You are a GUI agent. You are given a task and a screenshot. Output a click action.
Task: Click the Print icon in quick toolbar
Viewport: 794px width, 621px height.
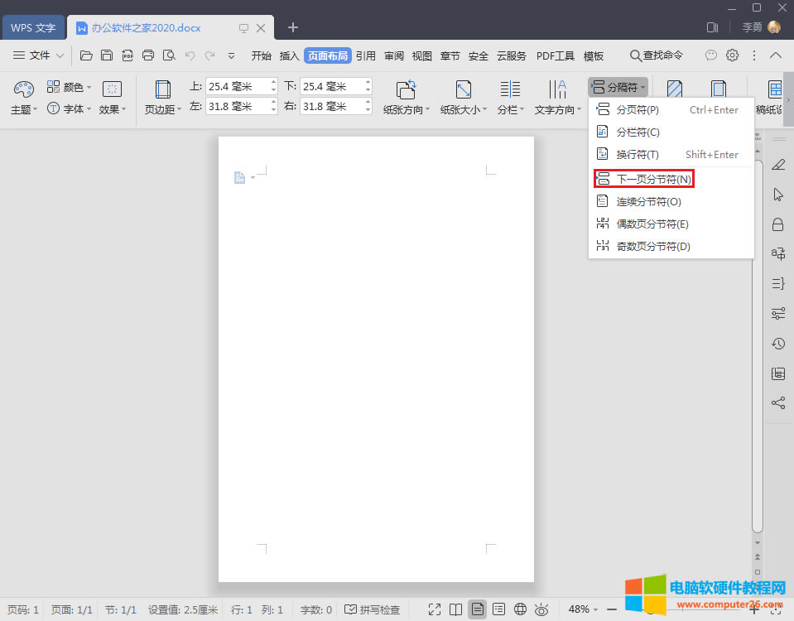click(148, 55)
